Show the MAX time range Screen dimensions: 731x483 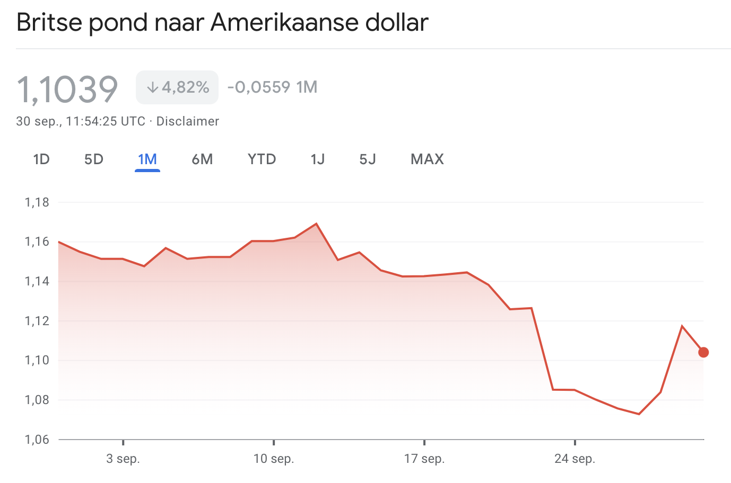(x=427, y=159)
